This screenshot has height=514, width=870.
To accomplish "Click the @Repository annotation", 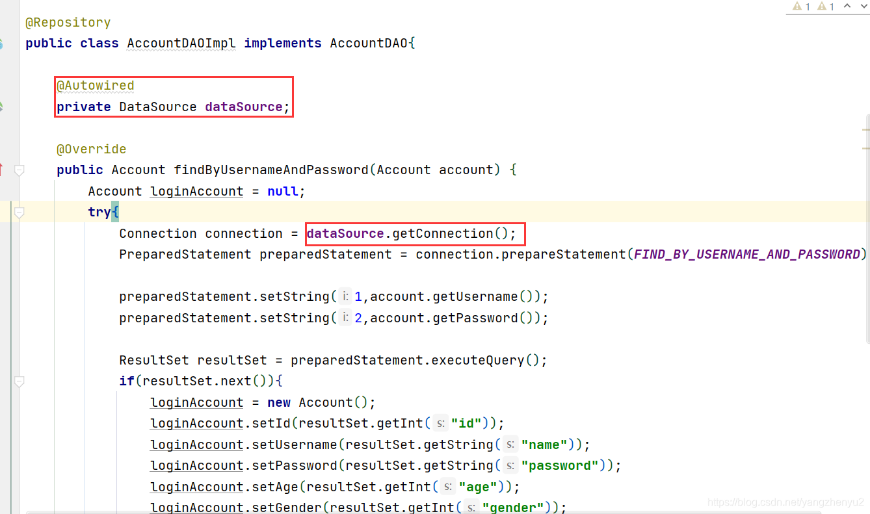I will pyautogui.click(x=68, y=23).
